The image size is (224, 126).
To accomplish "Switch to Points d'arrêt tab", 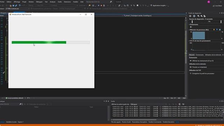I will tap(126, 122).
